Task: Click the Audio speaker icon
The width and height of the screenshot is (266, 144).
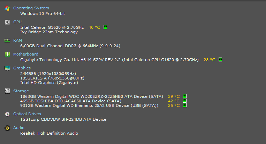Action: pos(7,128)
